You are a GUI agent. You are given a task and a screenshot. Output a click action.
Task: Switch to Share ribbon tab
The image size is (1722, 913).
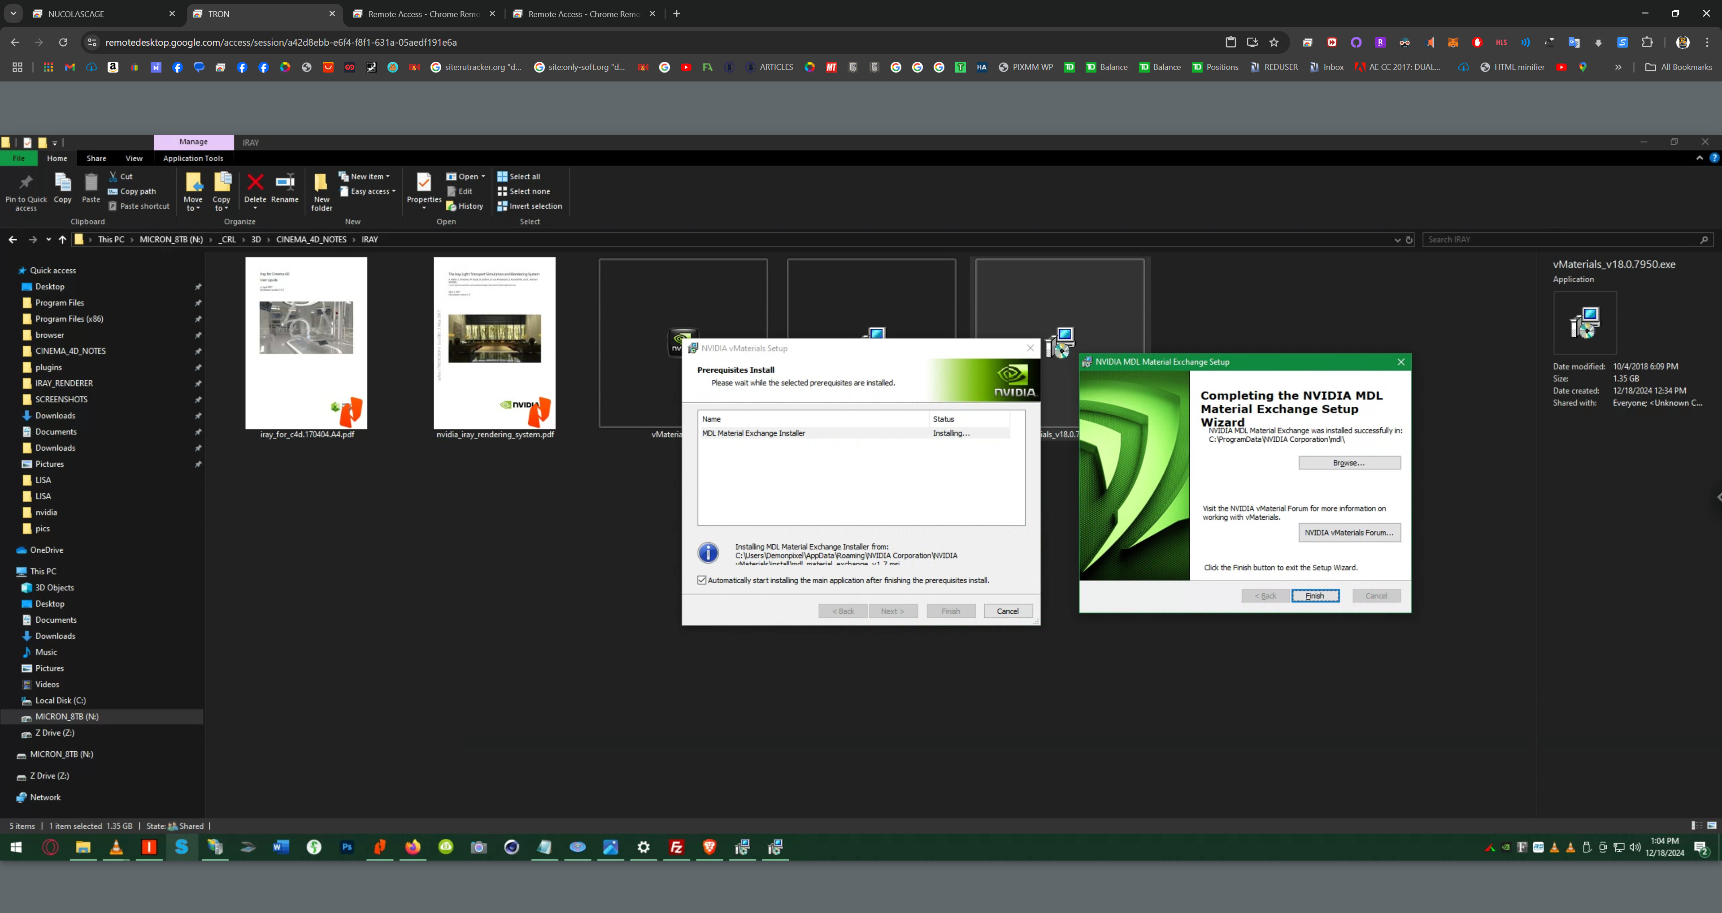tap(96, 158)
